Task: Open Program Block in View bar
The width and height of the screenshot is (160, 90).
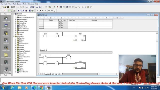Action: click(6, 19)
